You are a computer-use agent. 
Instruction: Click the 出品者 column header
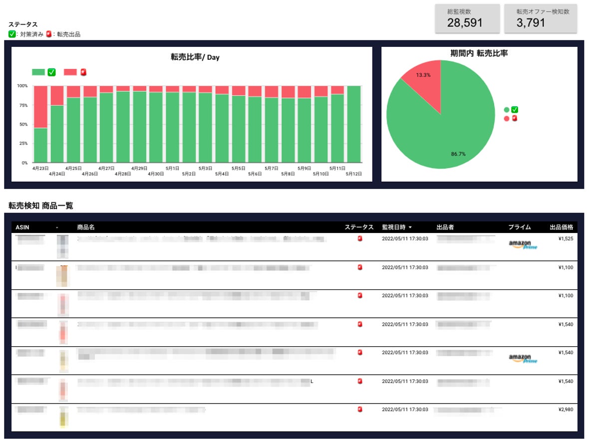click(445, 227)
